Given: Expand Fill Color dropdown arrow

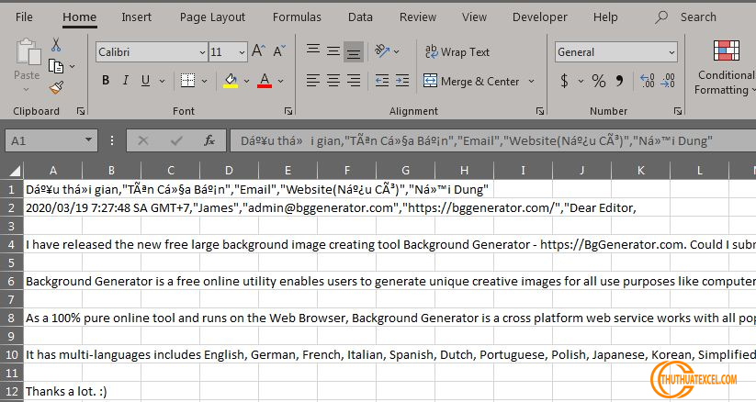Looking at the screenshot, I should [x=246, y=81].
